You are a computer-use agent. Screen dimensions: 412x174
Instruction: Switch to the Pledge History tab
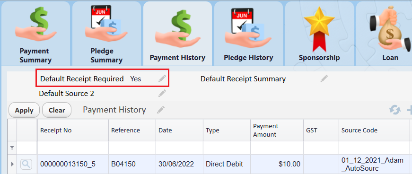[248, 34]
